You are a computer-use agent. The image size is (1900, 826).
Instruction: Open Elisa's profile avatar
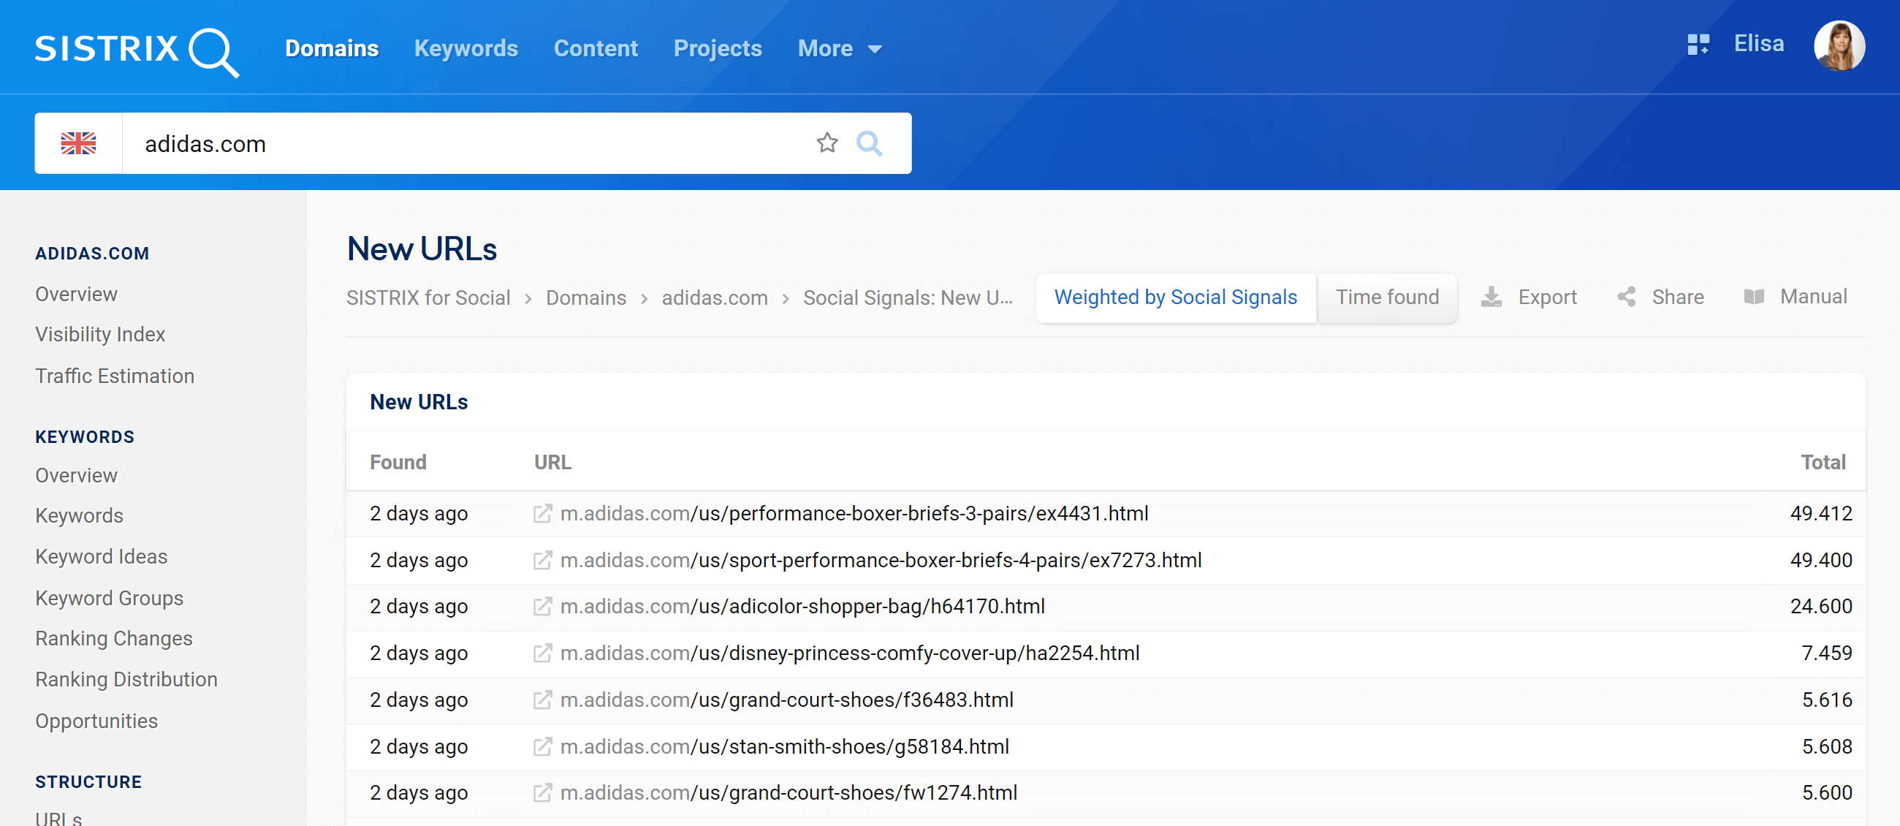pos(1839,46)
